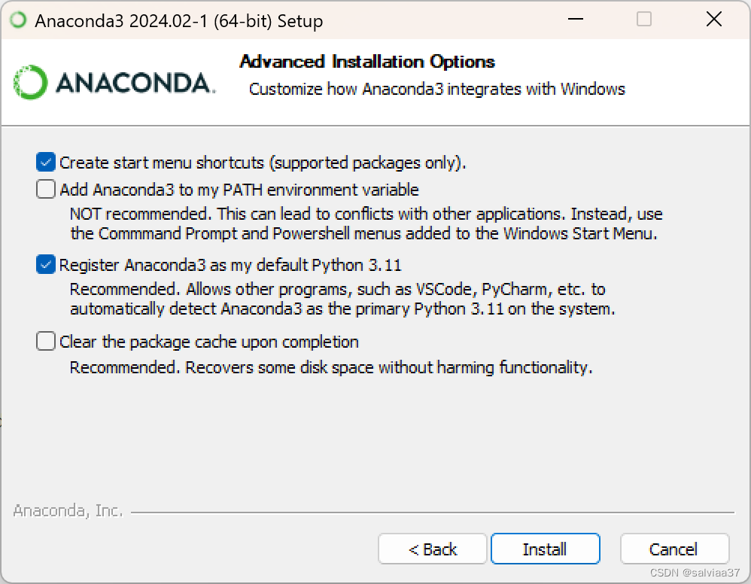Minimize the setup window
Screen dimensions: 751x584
(x=574, y=20)
